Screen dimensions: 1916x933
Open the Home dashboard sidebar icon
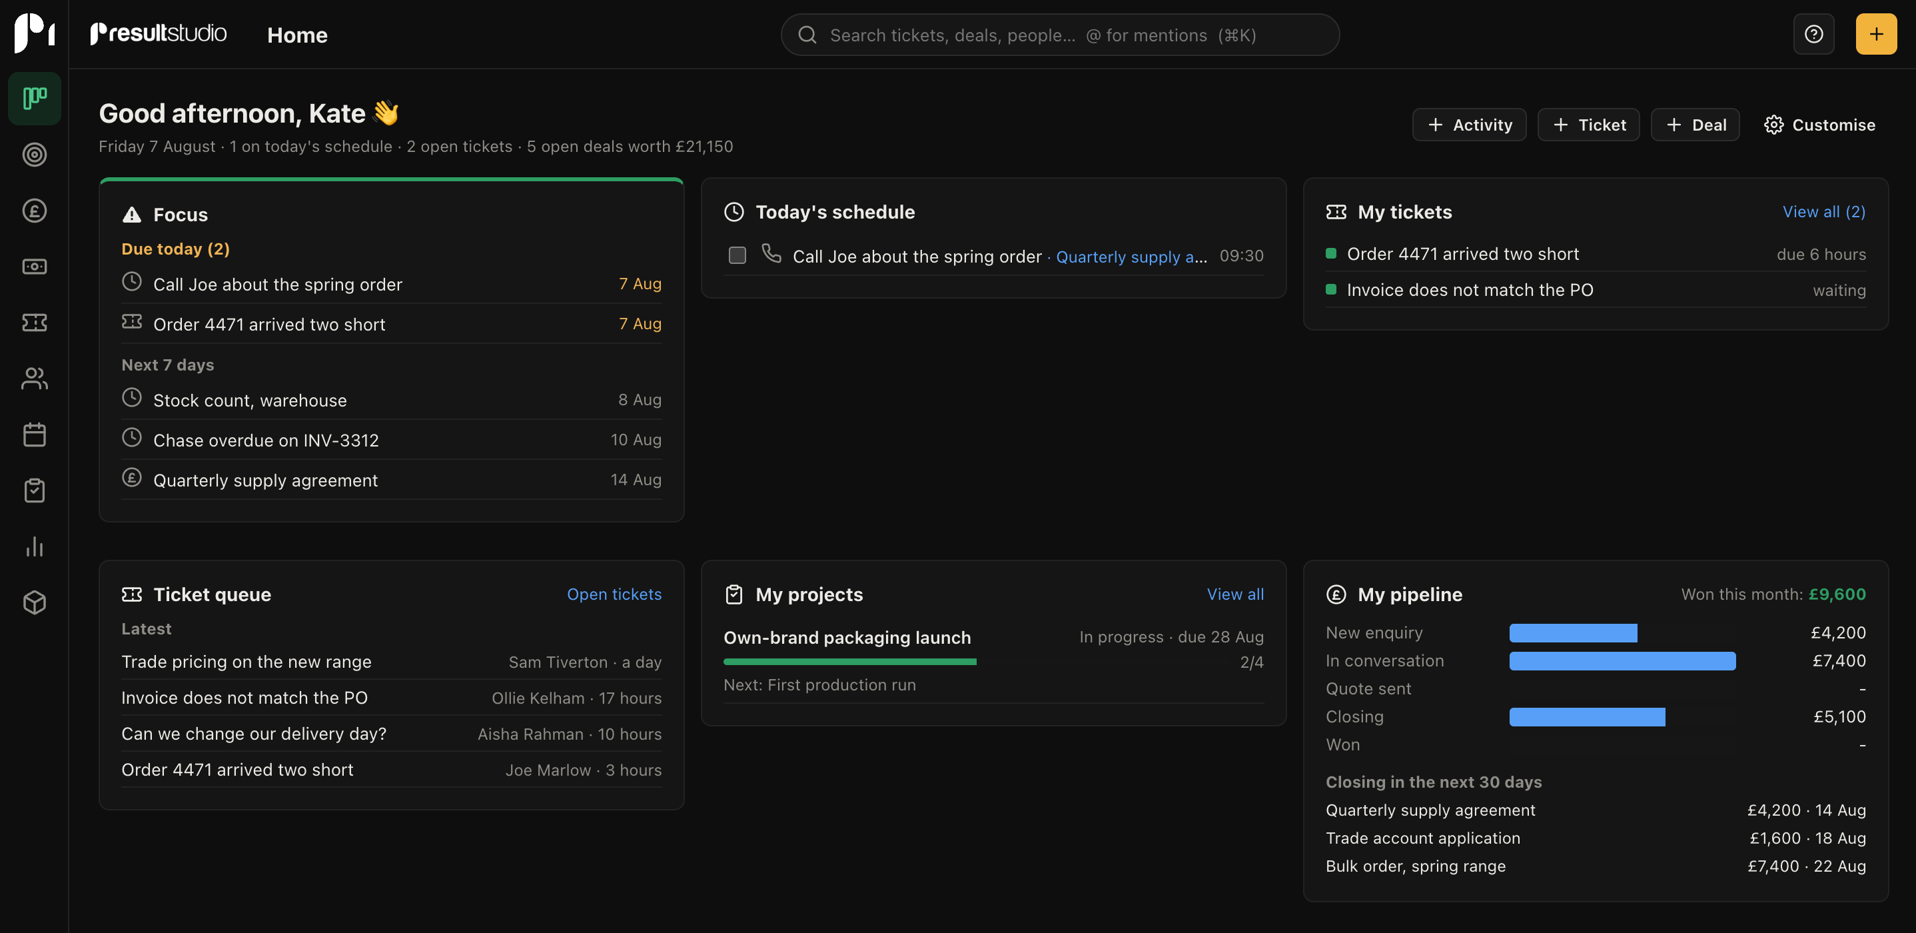[34, 98]
